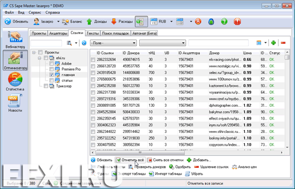
Task: Open the dropdown arrow next to lasarpro
Action: (x=58, y=22)
